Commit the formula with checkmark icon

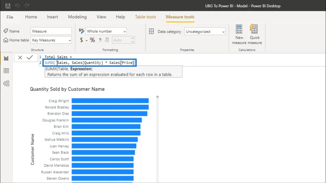pos(30,57)
